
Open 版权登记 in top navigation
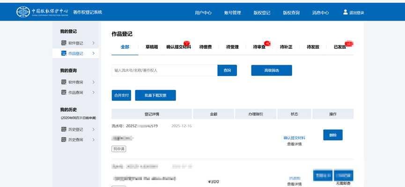(262, 13)
